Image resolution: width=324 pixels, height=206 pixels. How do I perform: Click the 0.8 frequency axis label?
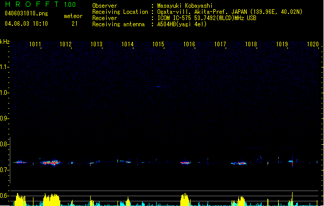click(x=4, y=144)
